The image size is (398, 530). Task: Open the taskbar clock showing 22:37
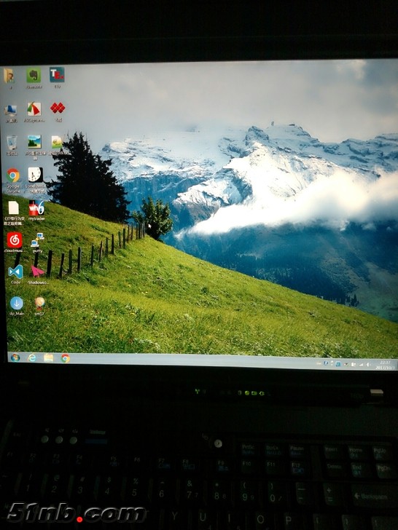385,365
